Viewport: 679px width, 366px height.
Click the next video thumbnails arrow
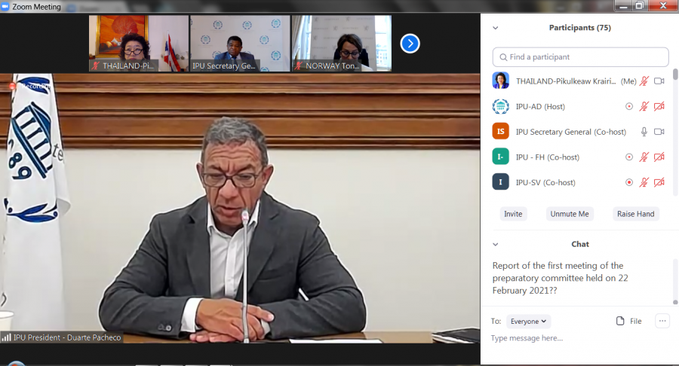click(x=410, y=44)
